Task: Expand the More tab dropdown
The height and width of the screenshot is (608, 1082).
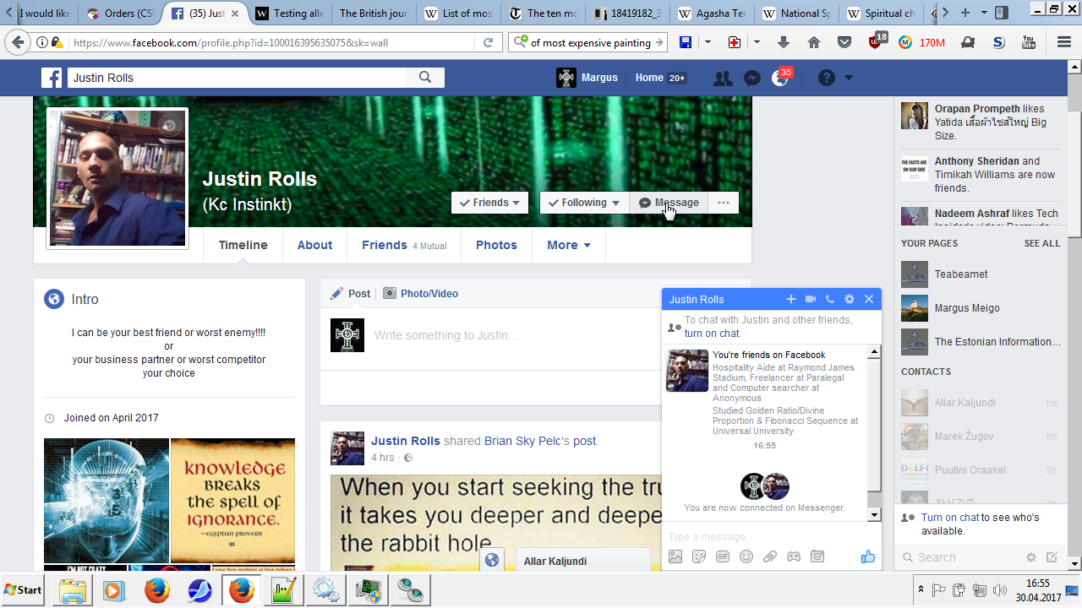Action: pyautogui.click(x=568, y=245)
